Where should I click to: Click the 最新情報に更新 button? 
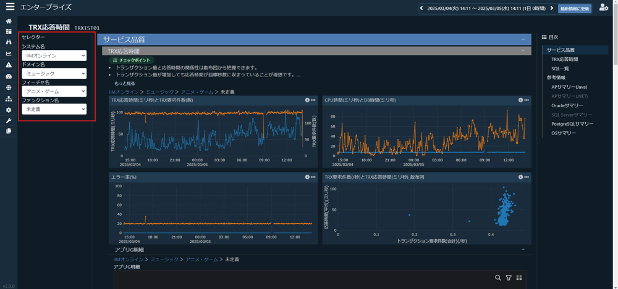click(x=575, y=8)
